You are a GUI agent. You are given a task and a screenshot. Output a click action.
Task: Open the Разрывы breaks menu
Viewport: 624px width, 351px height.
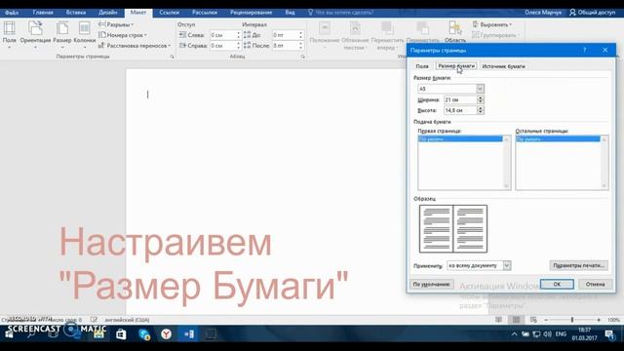[116, 24]
